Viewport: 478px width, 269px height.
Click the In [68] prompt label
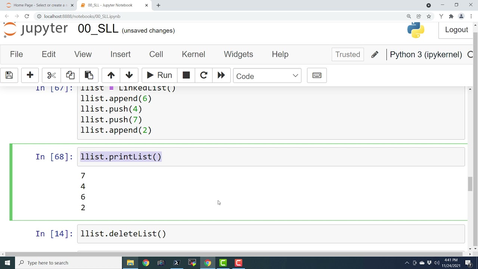(x=55, y=157)
